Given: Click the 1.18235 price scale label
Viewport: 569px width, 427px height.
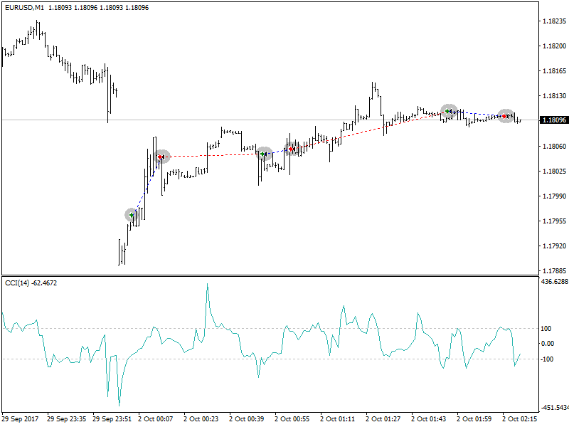Looking at the screenshot, I should coord(553,21).
